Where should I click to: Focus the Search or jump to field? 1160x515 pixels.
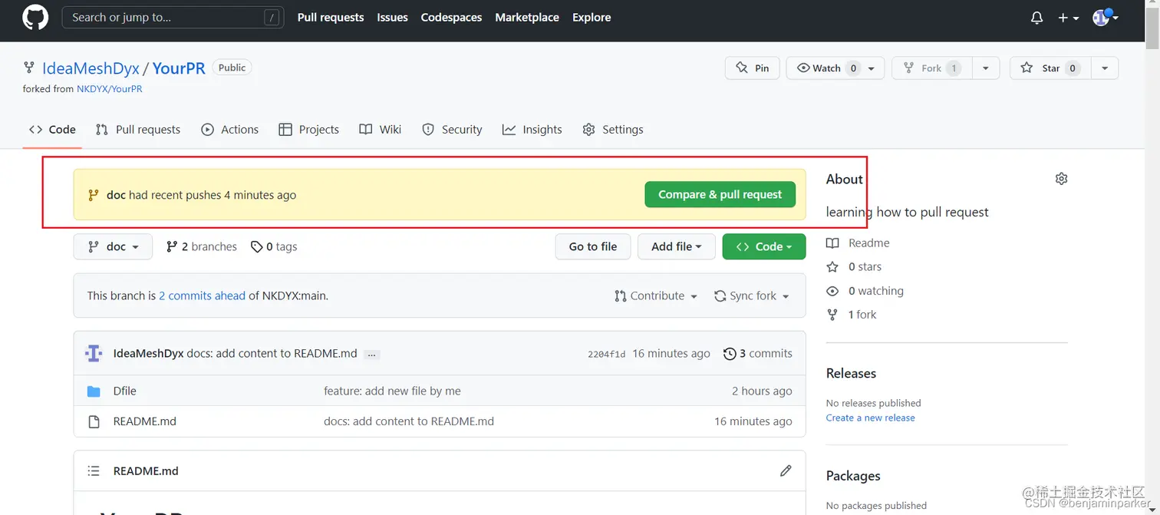(173, 17)
